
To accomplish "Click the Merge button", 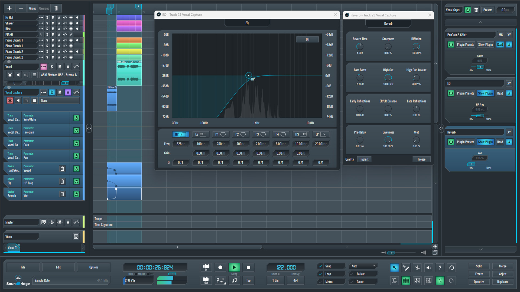I will 503,266.
